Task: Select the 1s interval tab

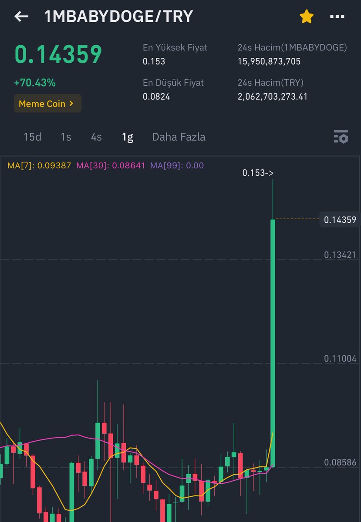Action: click(66, 137)
